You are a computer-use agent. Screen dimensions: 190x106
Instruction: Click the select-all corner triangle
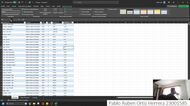click(1, 22)
